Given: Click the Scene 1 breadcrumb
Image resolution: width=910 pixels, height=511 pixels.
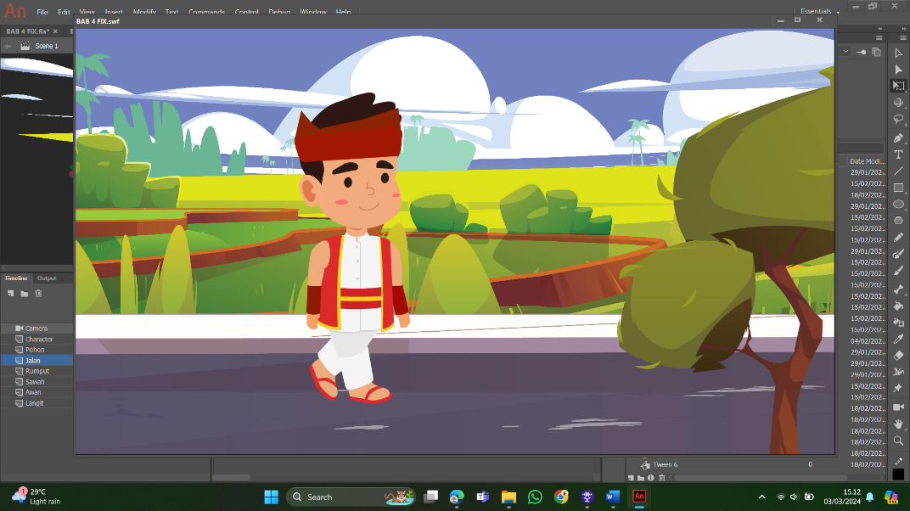Looking at the screenshot, I should (47, 46).
